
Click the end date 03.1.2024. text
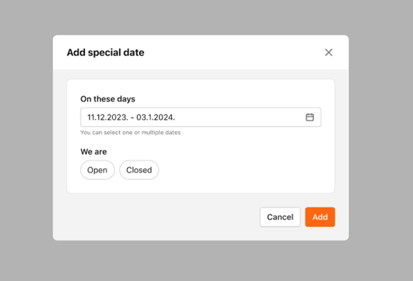pyautogui.click(x=156, y=117)
